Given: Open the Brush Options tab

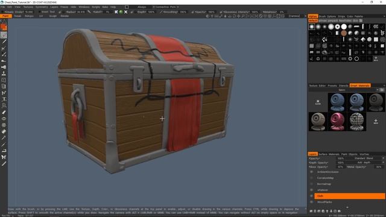Looking at the screenshot, I should tap(327, 16).
